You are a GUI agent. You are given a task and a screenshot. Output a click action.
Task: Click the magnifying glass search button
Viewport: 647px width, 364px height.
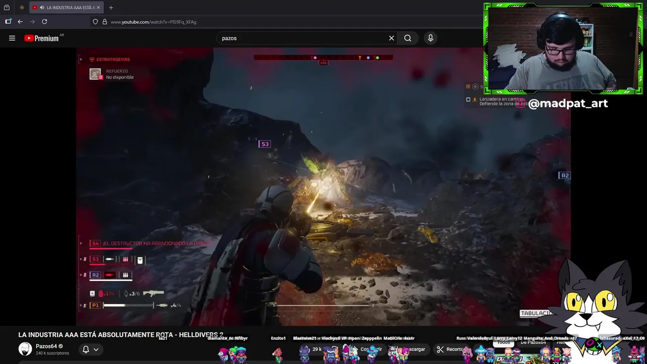pyautogui.click(x=407, y=38)
